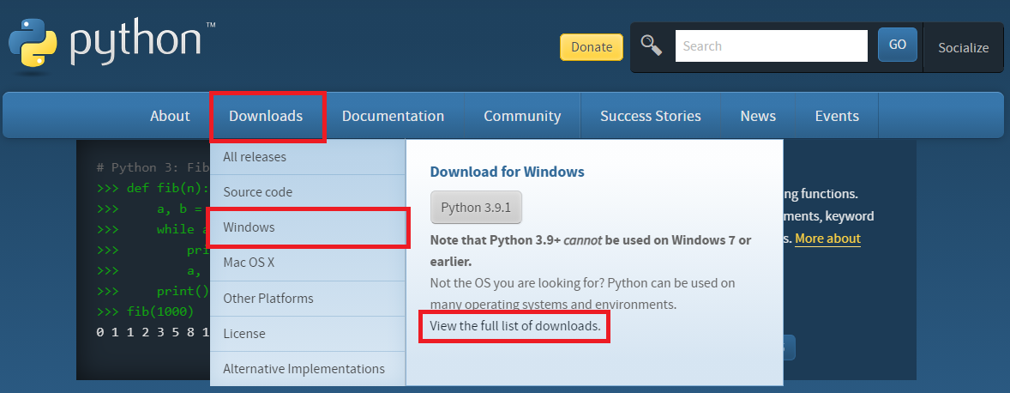Click the GO search button

click(898, 45)
